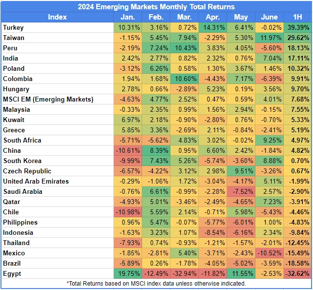Click Turkey's 1H return of 39.39%
Viewport: 313px width, 290px height.
point(297,27)
